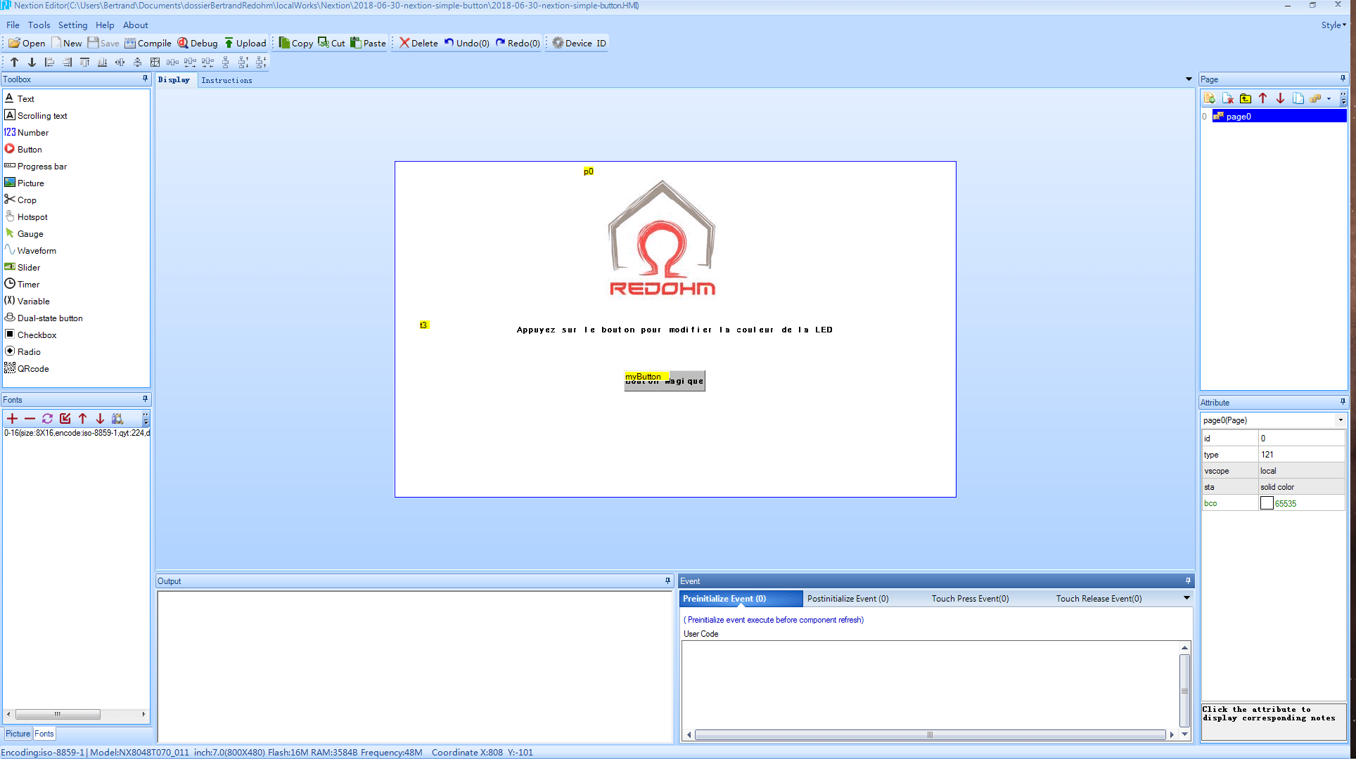Switch to Touch Press Event tab

click(x=970, y=599)
